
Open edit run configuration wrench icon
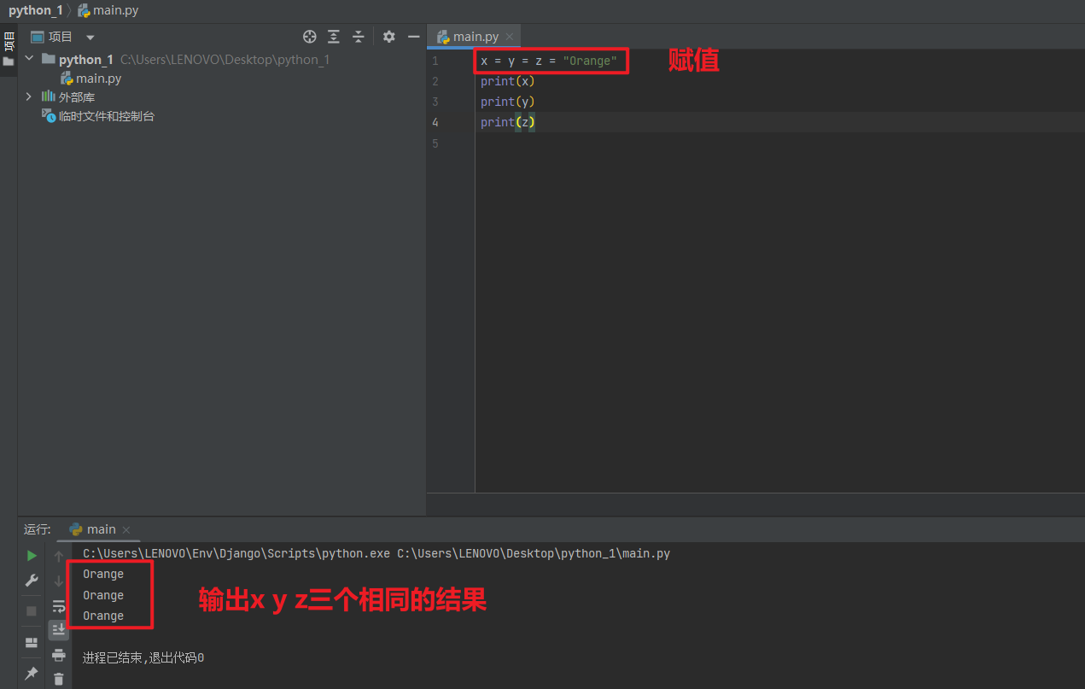31,580
